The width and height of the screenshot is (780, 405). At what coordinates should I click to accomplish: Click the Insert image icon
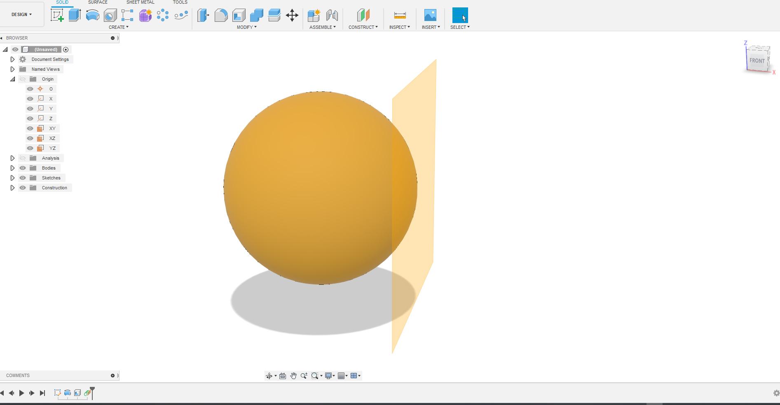(x=430, y=15)
